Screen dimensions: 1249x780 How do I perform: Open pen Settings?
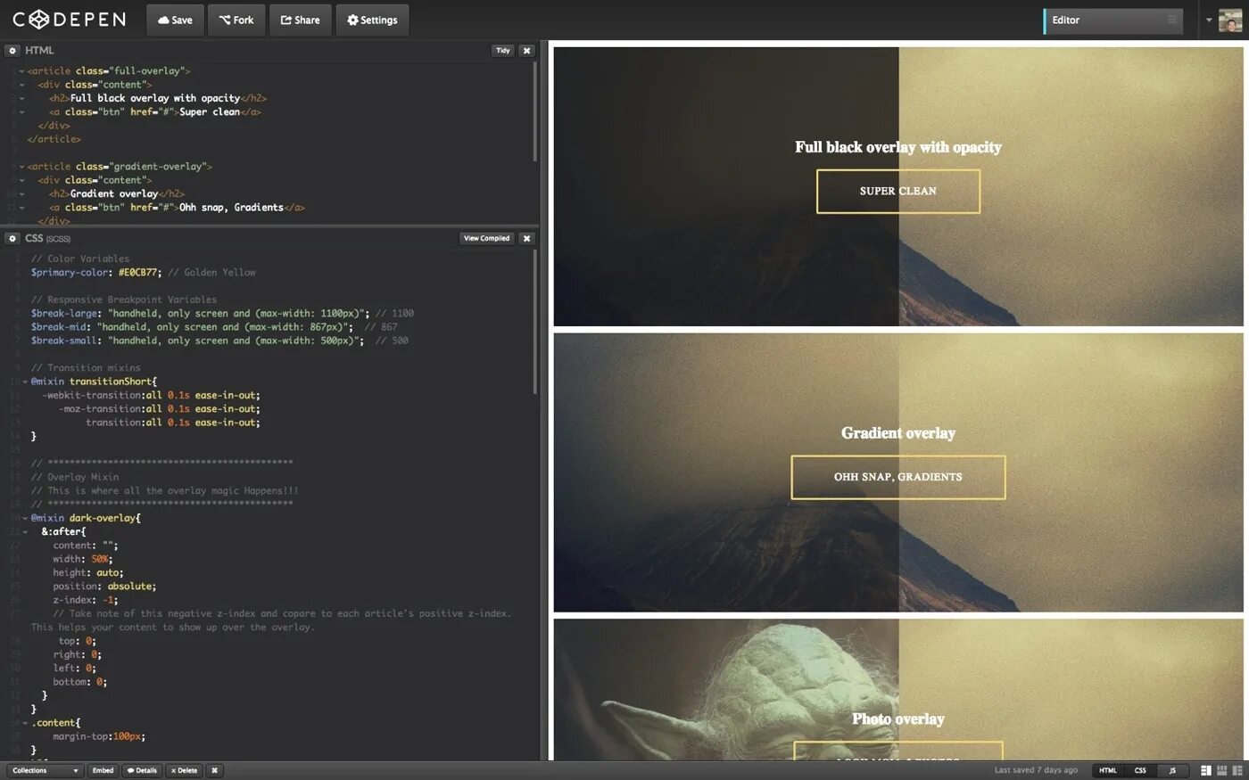click(x=372, y=20)
